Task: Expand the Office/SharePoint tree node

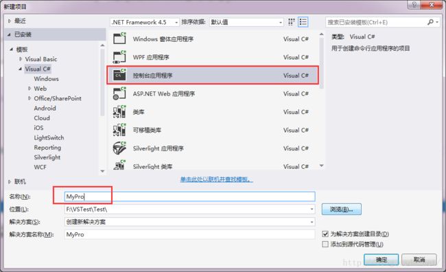Action: point(30,98)
